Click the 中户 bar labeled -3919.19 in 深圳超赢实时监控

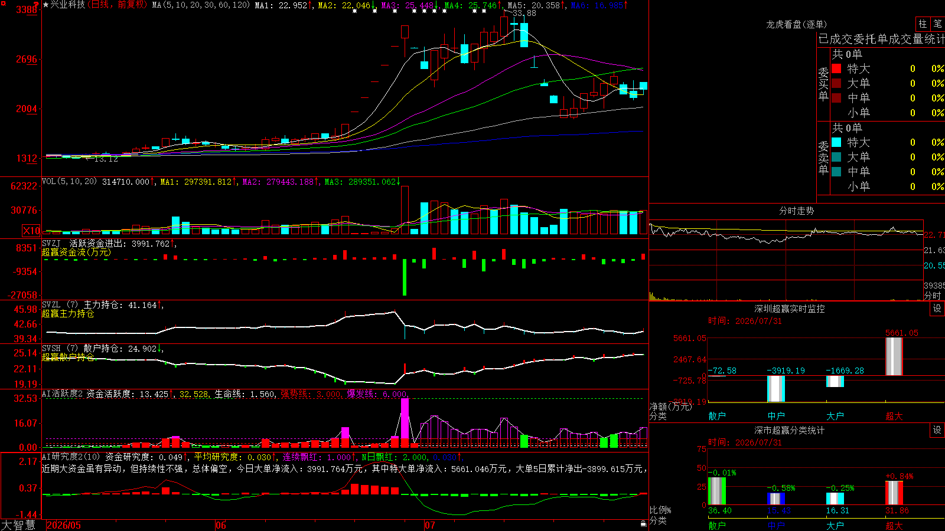pos(776,389)
